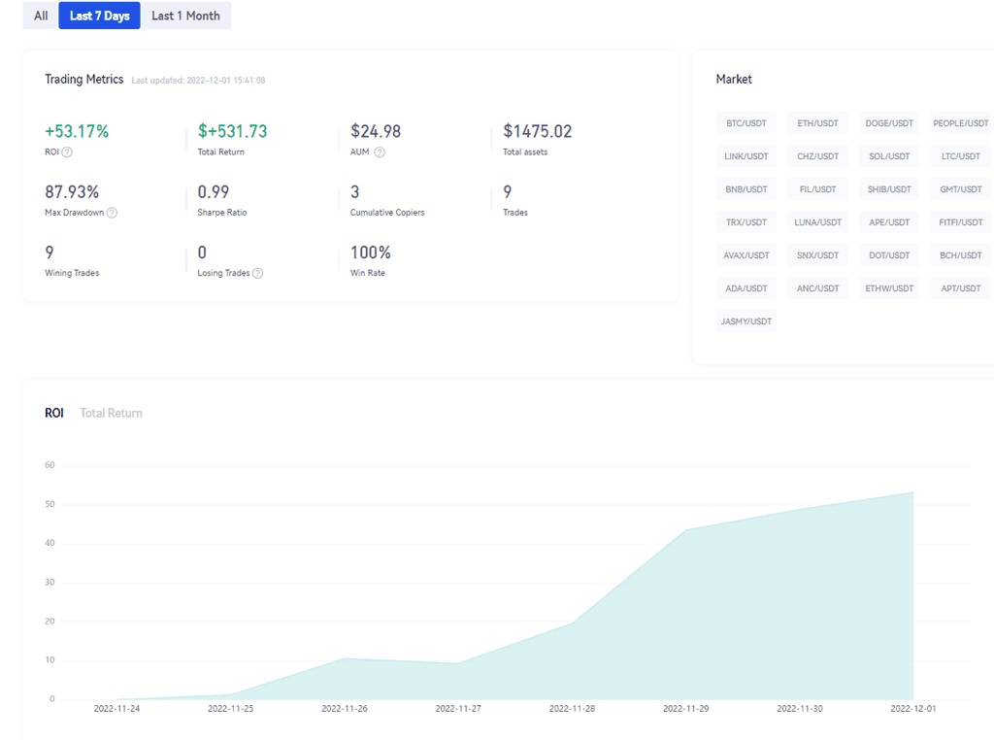Image resolution: width=994 pixels, height=740 pixels.
Task: Click the 2022-11-29 point on ROI chart
Action: click(x=685, y=530)
